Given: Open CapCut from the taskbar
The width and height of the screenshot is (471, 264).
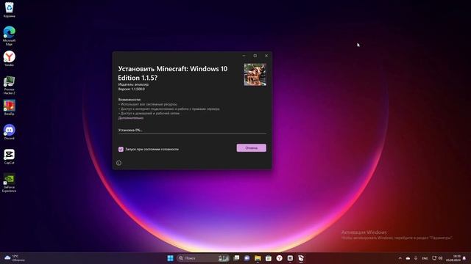Looking at the screenshot, I should coord(290,258).
